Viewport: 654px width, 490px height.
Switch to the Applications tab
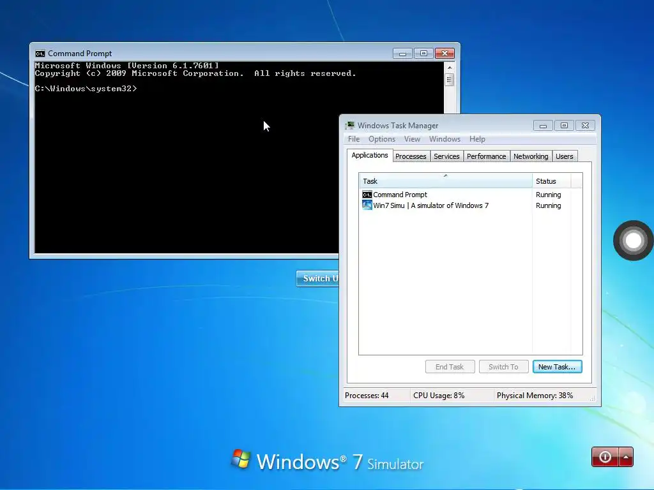coord(370,156)
